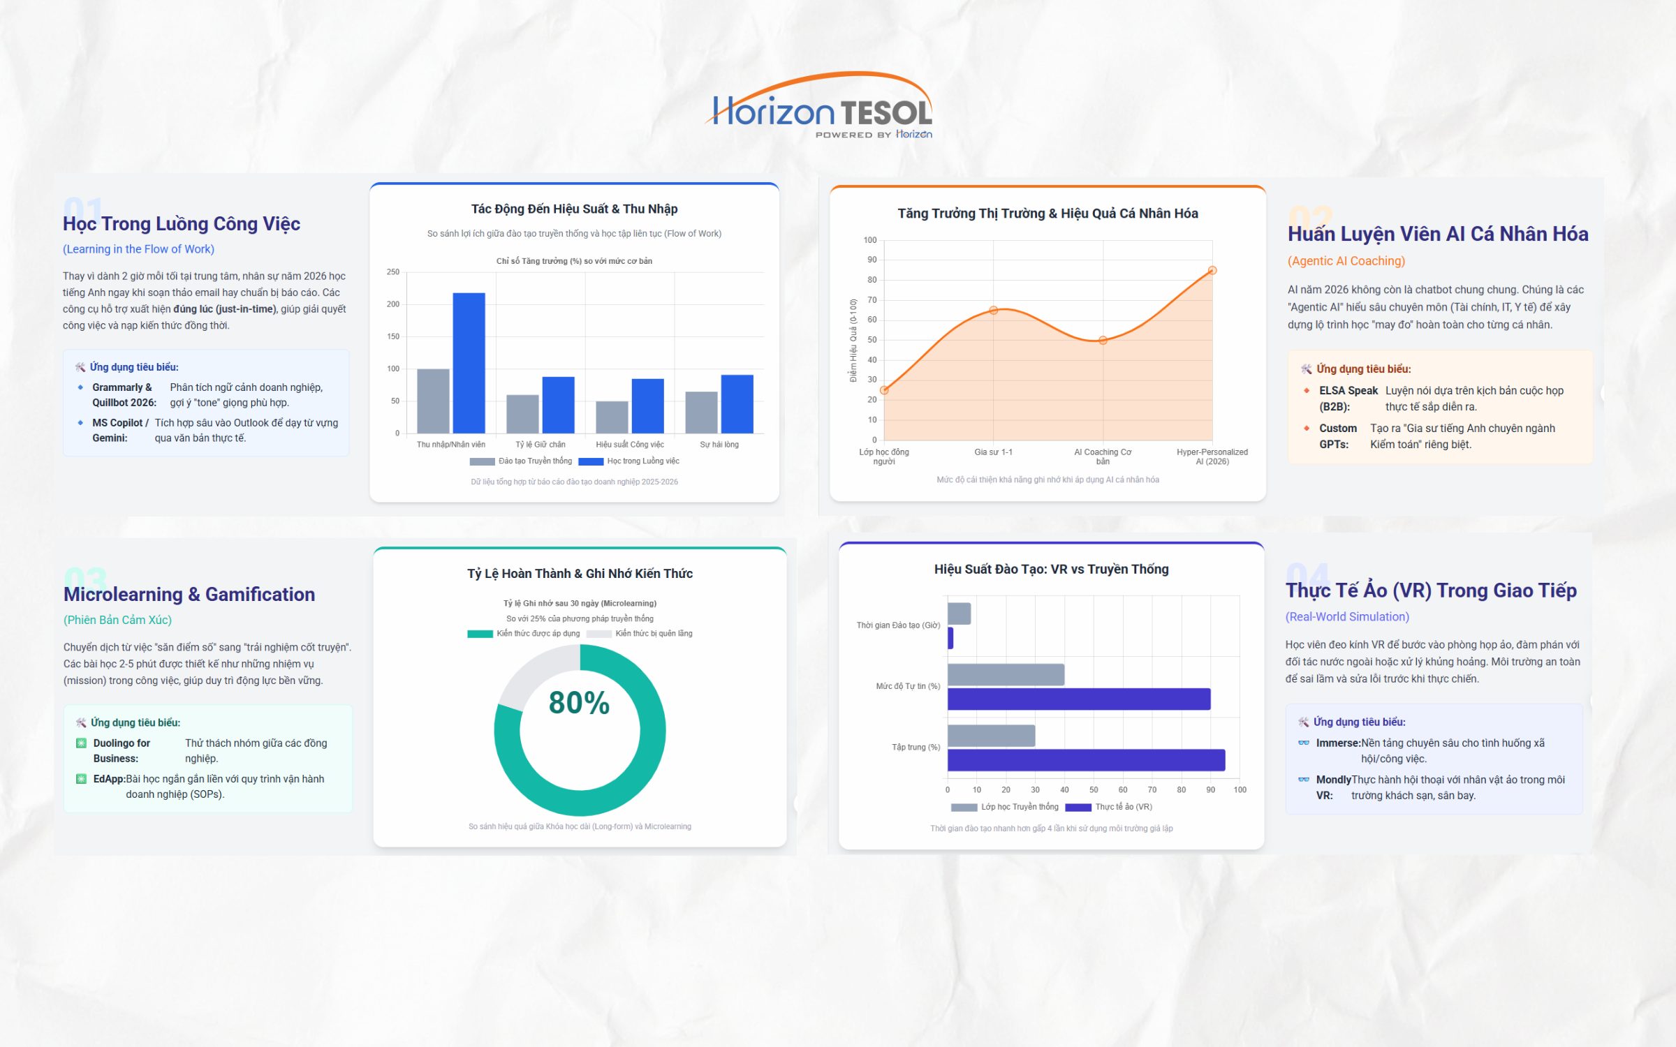
Task: Click tall blue 'Thu nhập/Nhân viên' bar
Action: pos(469,363)
